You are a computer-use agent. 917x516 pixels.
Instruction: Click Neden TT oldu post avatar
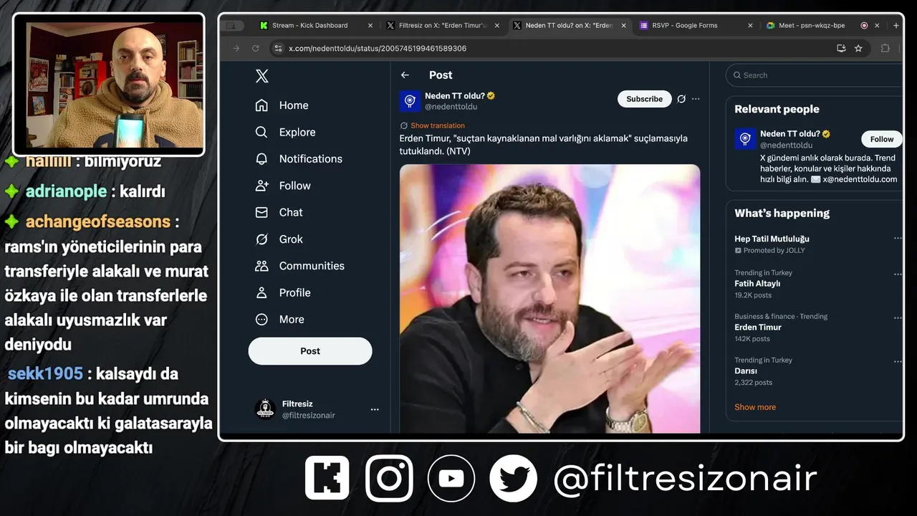[410, 101]
